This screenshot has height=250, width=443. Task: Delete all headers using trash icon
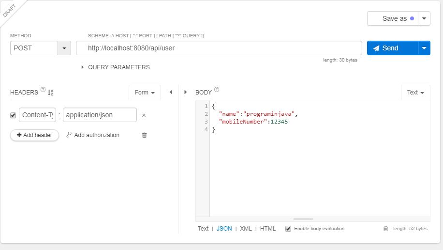144,135
